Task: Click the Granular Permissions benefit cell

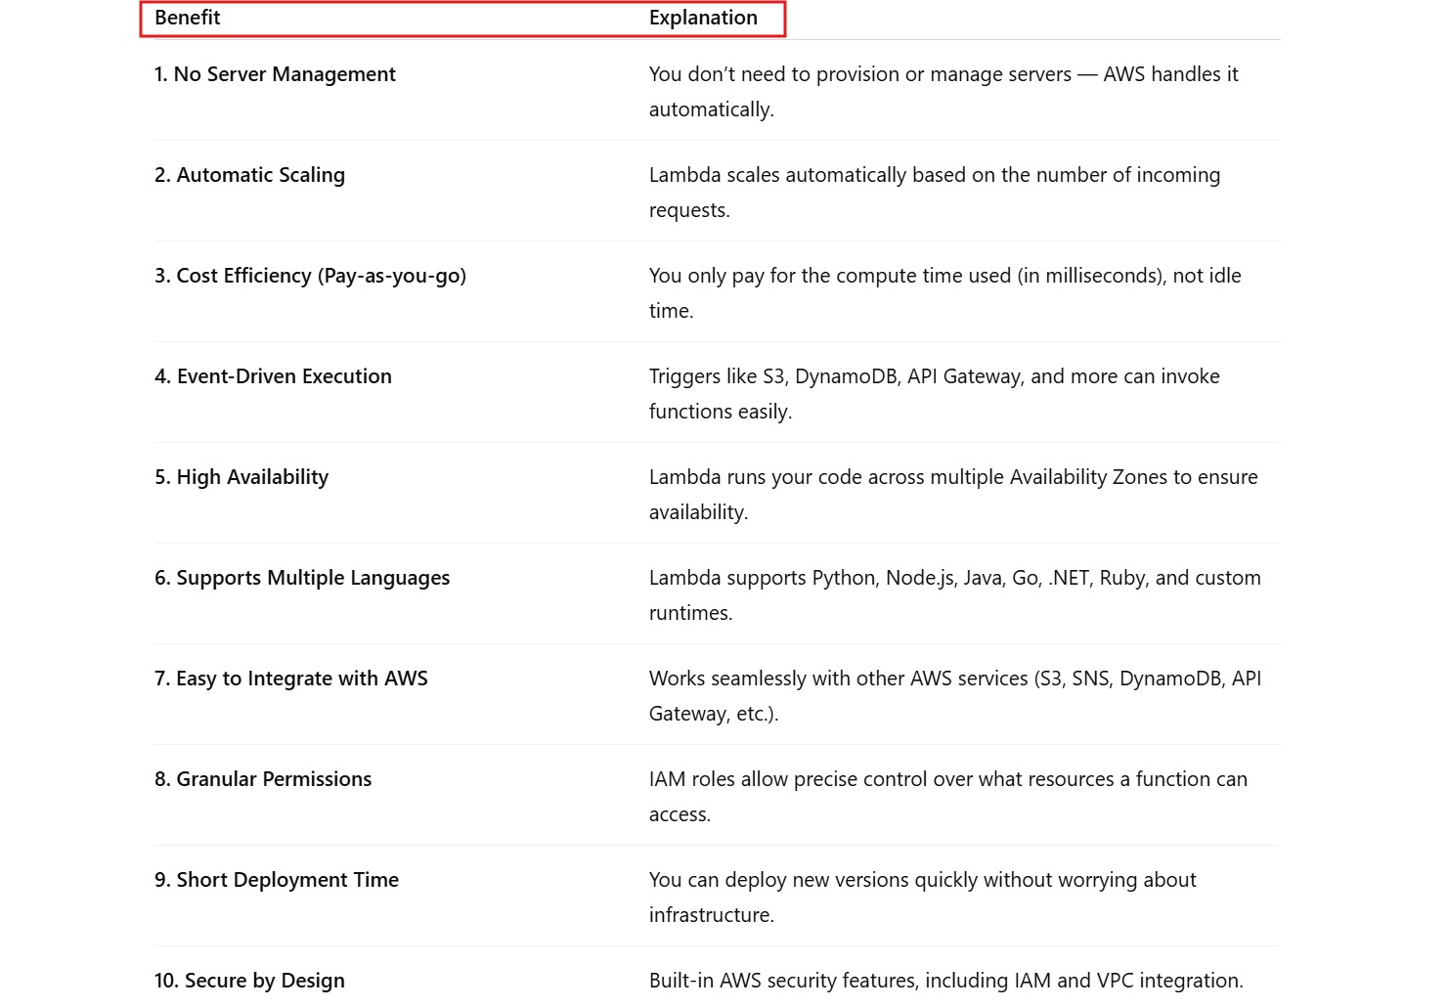Action: coord(263,779)
